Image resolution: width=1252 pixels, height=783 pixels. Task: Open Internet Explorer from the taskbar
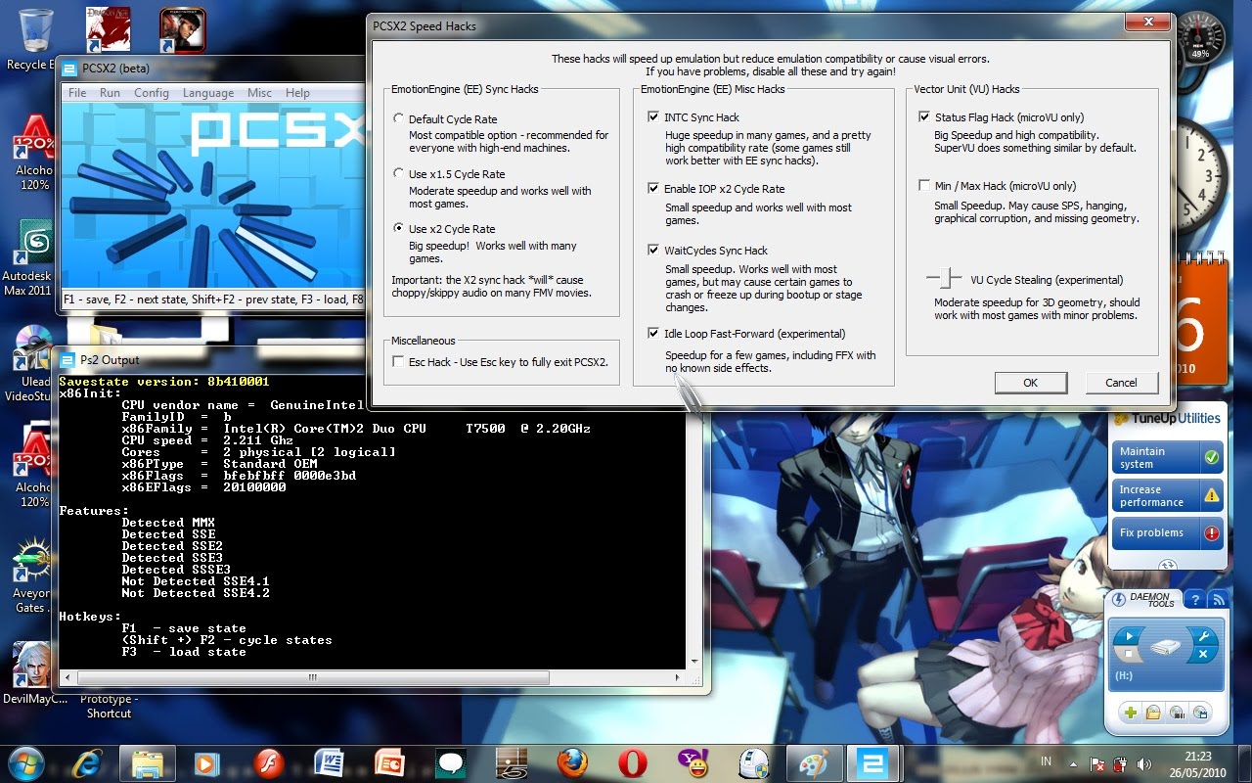[87, 762]
